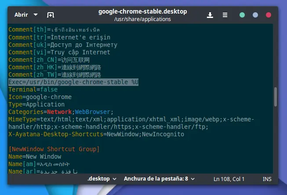The width and height of the screenshot is (287, 195).
Task: Click the green window control button
Action: pyautogui.click(x=242, y=15)
